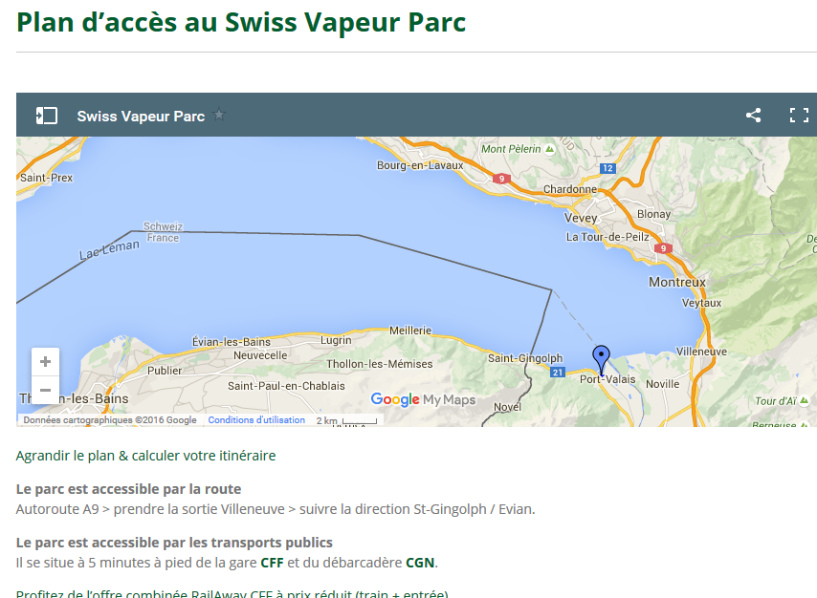Follow the CGN link
The width and height of the screenshot is (817, 598).
coord(420,563)
